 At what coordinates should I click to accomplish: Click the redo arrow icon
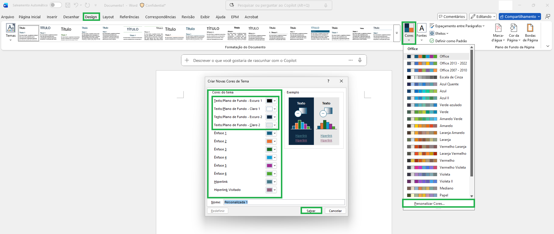pyautogui.click(x=87, y=5)
